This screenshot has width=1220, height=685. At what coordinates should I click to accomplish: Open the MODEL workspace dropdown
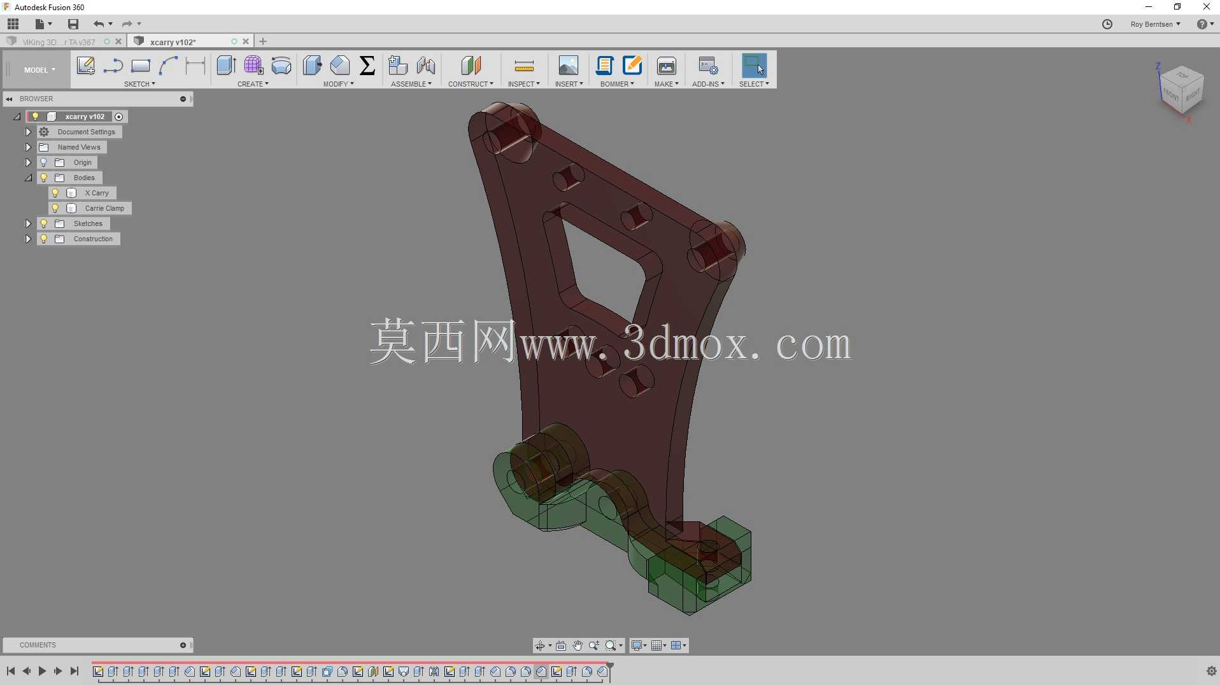[x=39, y=70]
